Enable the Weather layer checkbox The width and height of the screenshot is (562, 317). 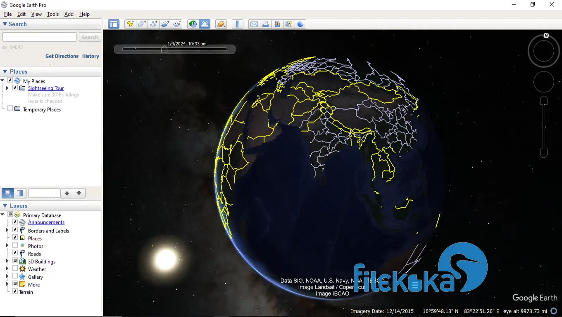pyautogui.click(x=15, y=268)
